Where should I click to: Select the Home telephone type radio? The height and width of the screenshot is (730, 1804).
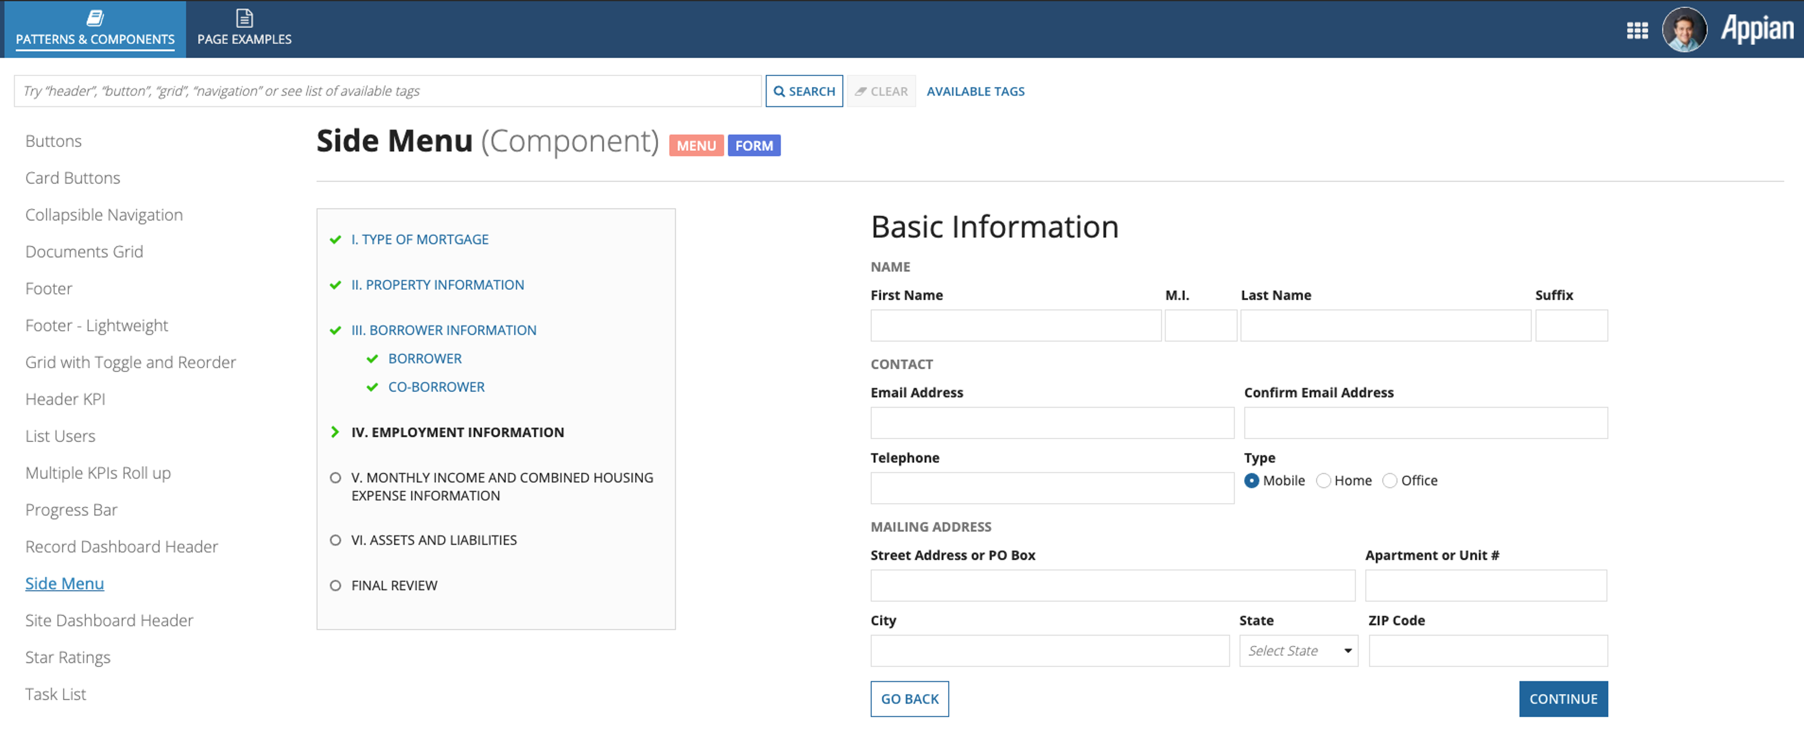tap(1323, 481)
